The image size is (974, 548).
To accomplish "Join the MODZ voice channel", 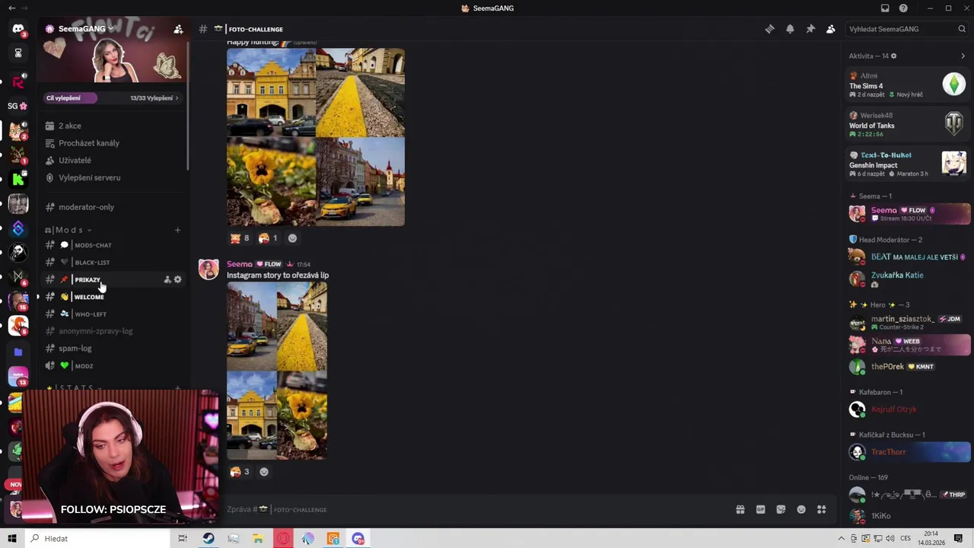I will [x=113, y=366].
